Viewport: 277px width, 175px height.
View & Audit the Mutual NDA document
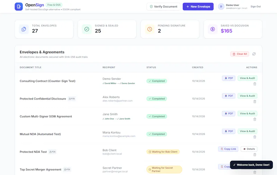[x=247, y=131]
